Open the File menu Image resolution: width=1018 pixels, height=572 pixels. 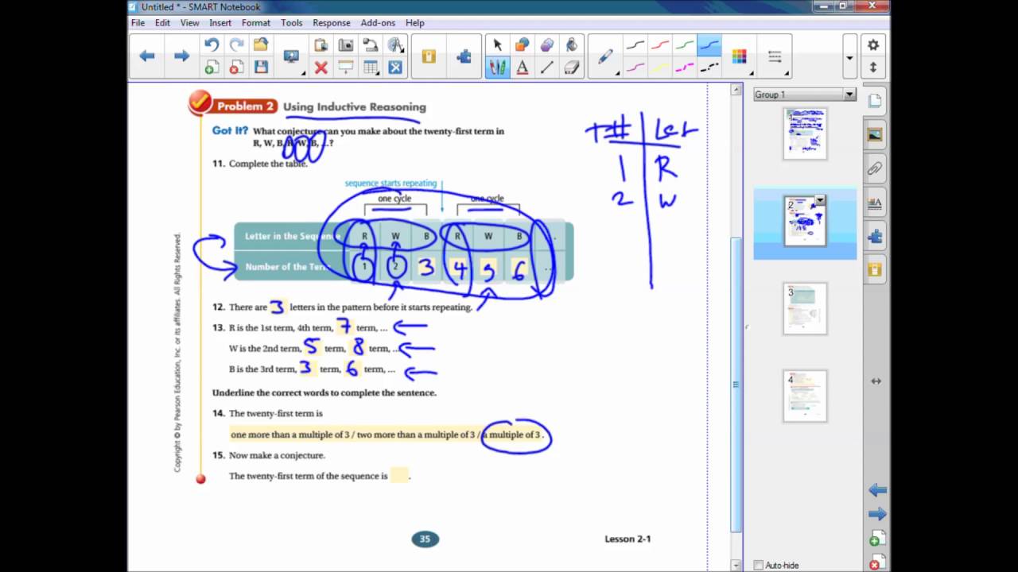click(x=138, y=23)
